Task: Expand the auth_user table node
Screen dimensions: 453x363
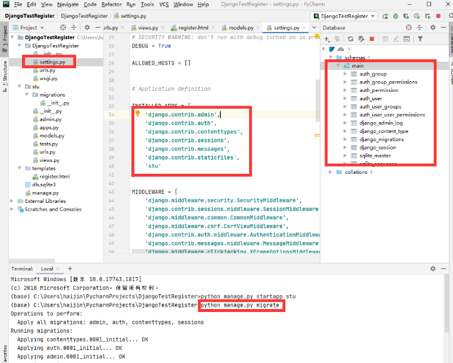Action: tap(346, 98)
